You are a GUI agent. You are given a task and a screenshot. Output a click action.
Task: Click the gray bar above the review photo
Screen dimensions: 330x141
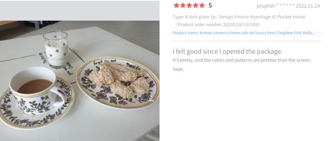pos(79,10)
